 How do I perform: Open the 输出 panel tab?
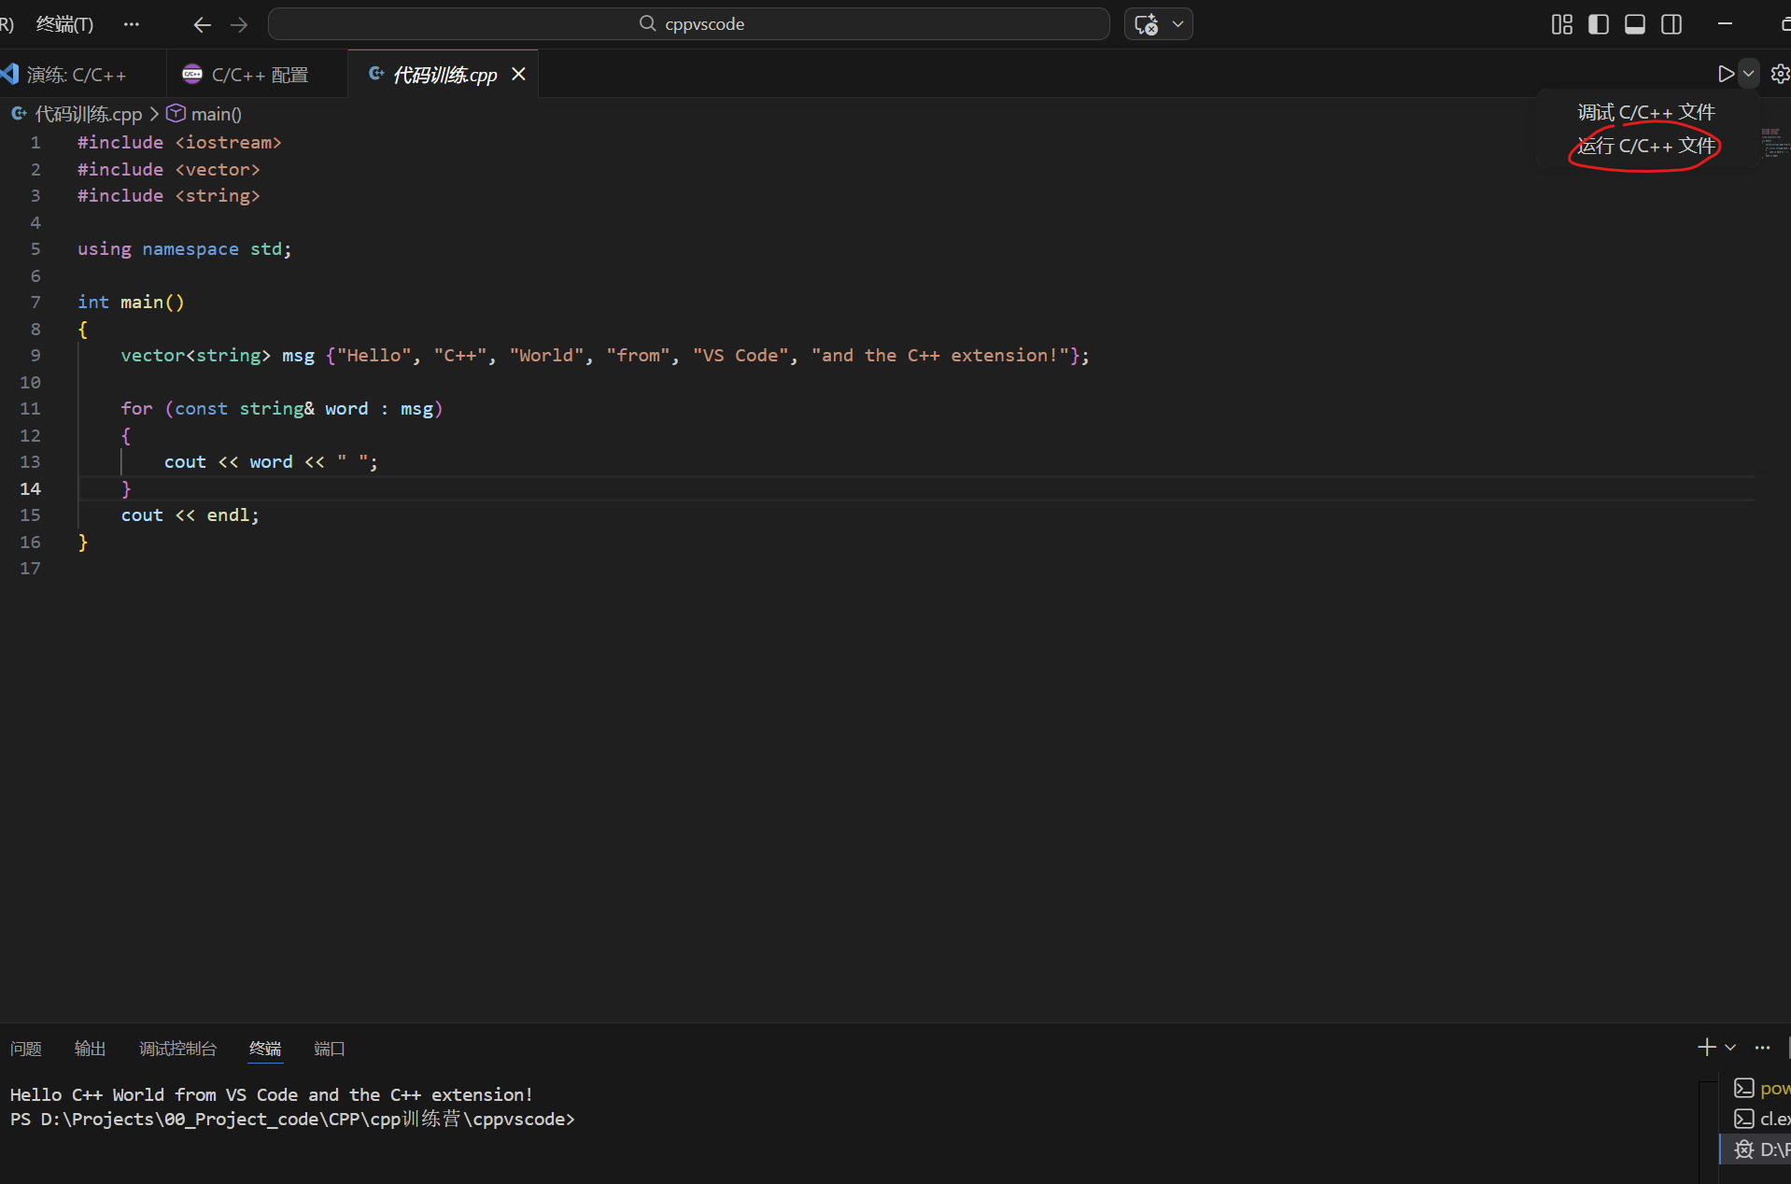[90, 1049]
